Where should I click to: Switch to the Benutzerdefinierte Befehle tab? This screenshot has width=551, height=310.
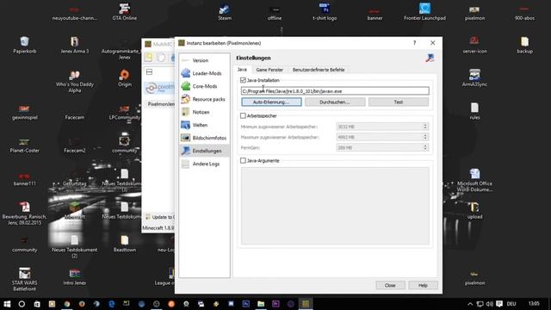coord(319,70)
